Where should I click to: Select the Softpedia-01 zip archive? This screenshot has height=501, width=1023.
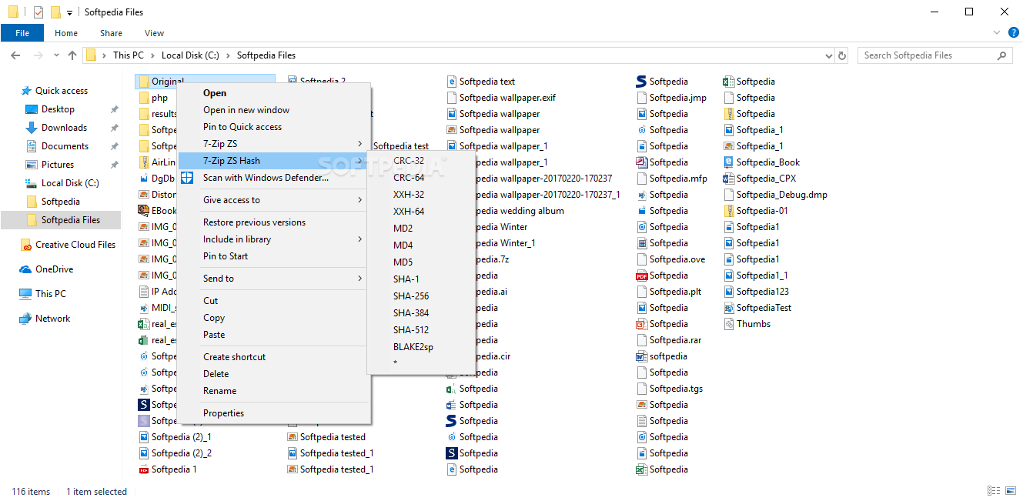pyautogui.click(x=755, y=211)
